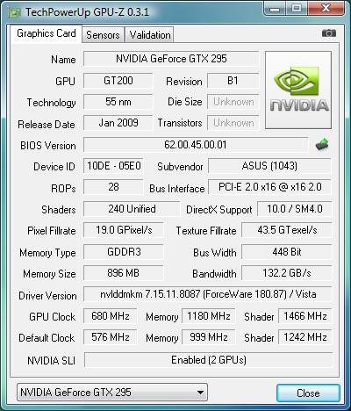Click the 'Pixel Fillrate' label
The width and height of the screenshot is (351, 411).
(x=52, y=231)
